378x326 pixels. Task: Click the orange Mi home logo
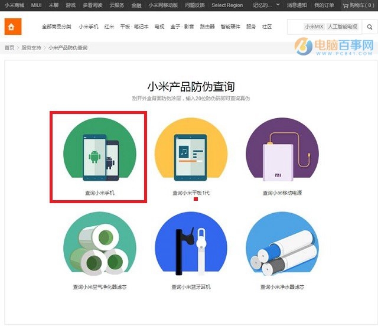[x=13, y=27]
